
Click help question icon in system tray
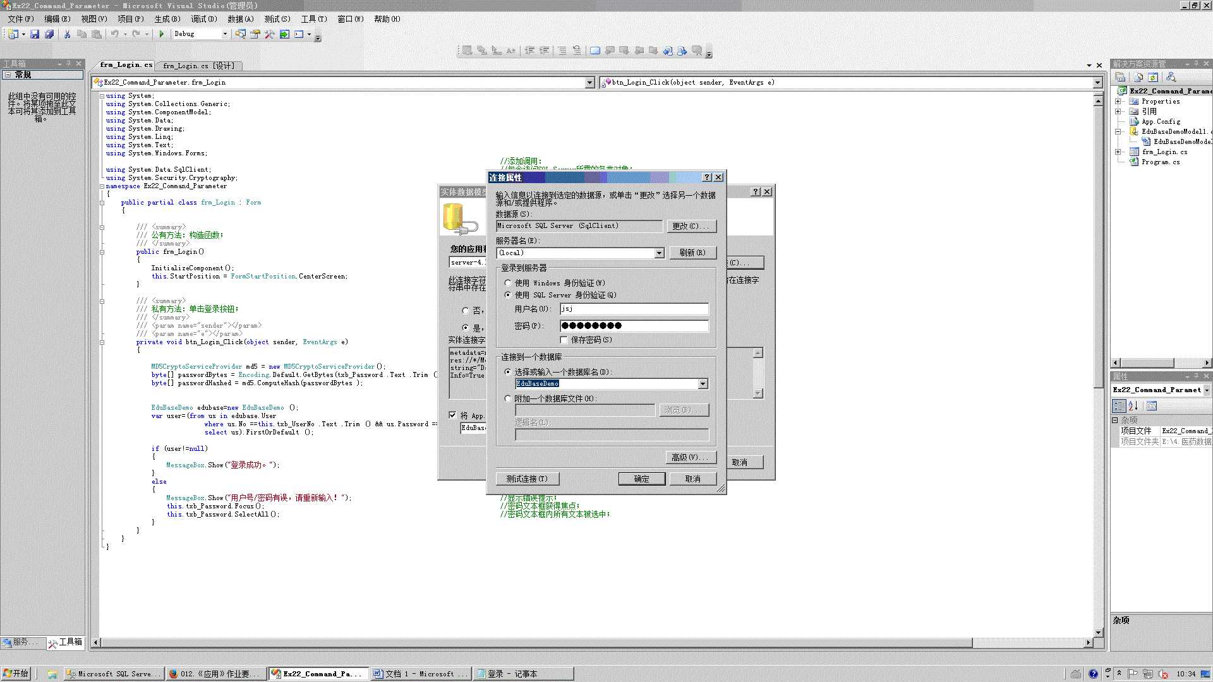click(x=1093, y=674)
